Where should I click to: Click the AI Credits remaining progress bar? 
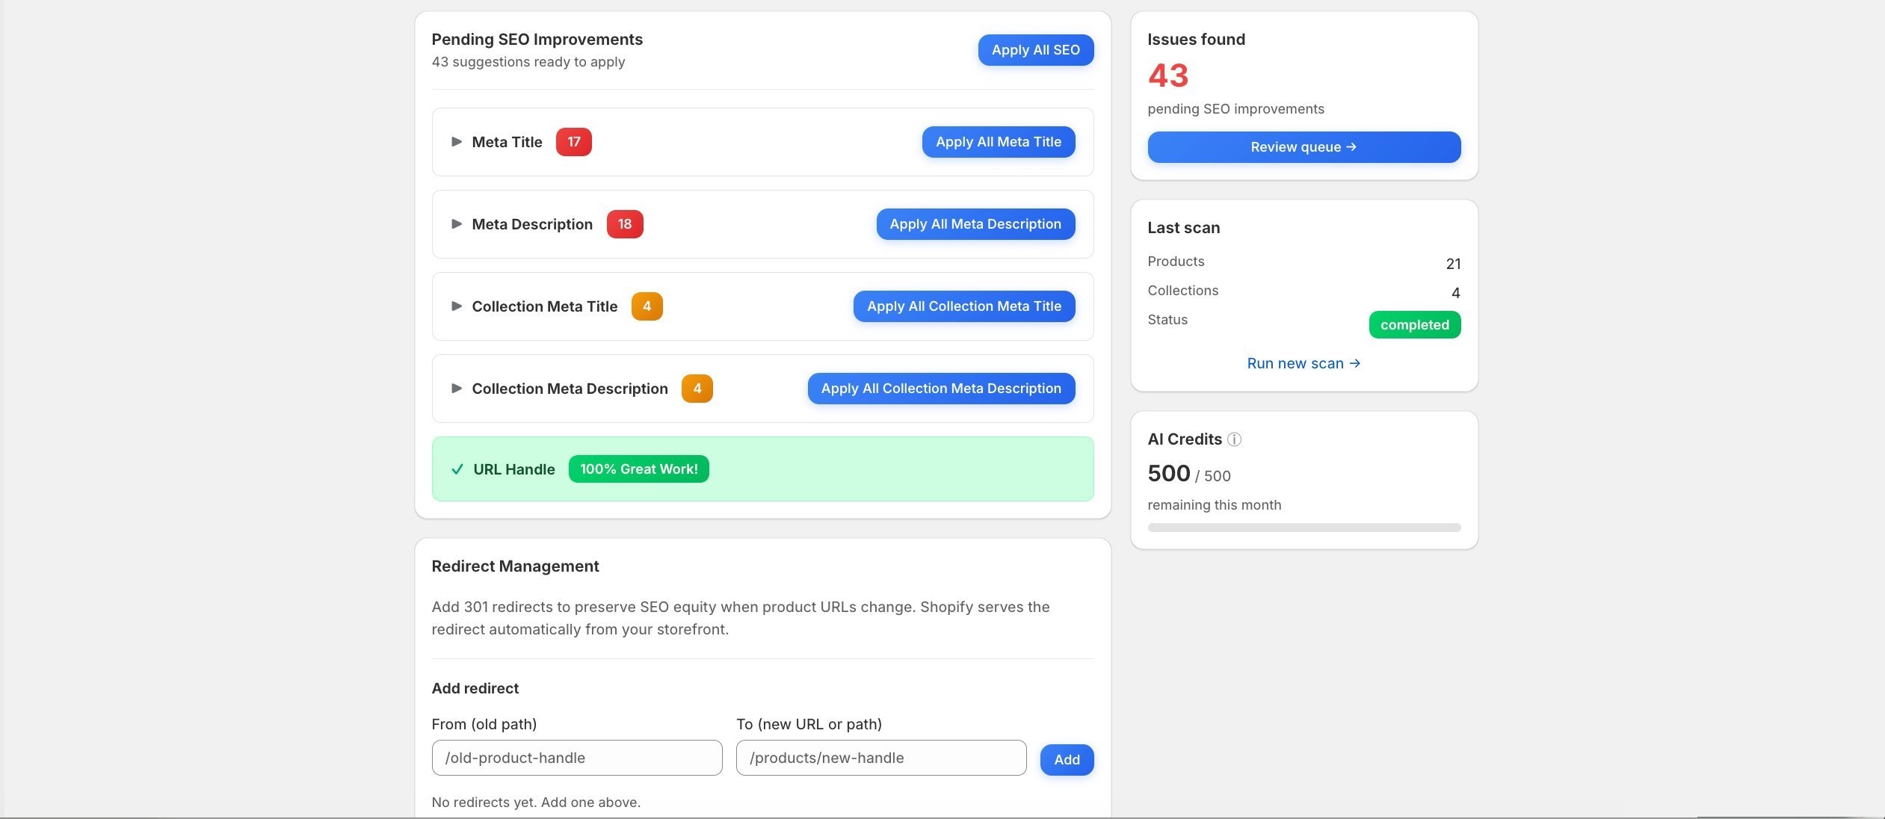pos(1303,526)
